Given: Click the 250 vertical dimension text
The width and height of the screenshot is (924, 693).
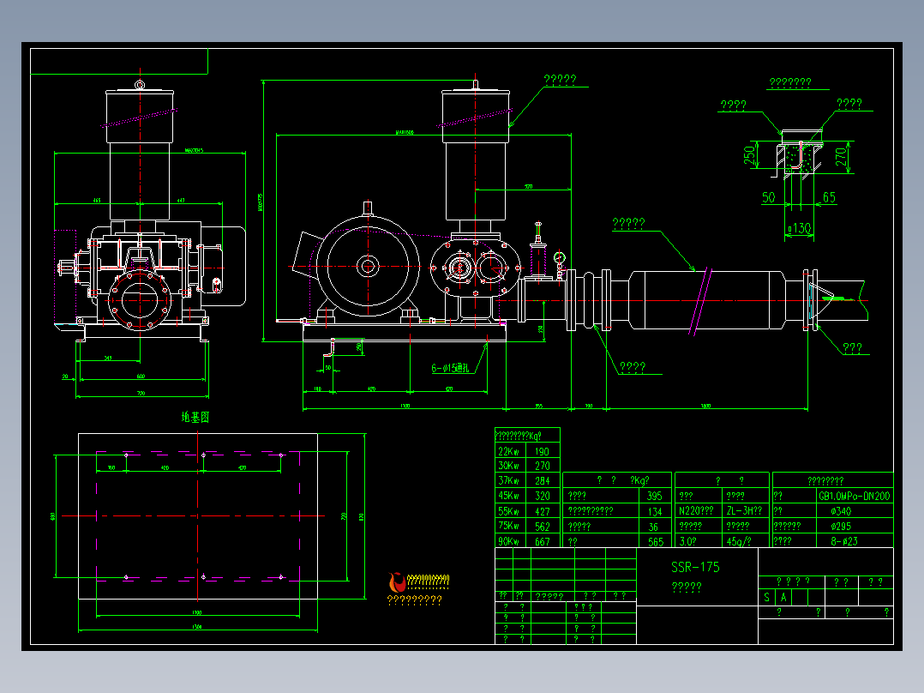Looking at the screenshot, I should click(x=749, y=155).
